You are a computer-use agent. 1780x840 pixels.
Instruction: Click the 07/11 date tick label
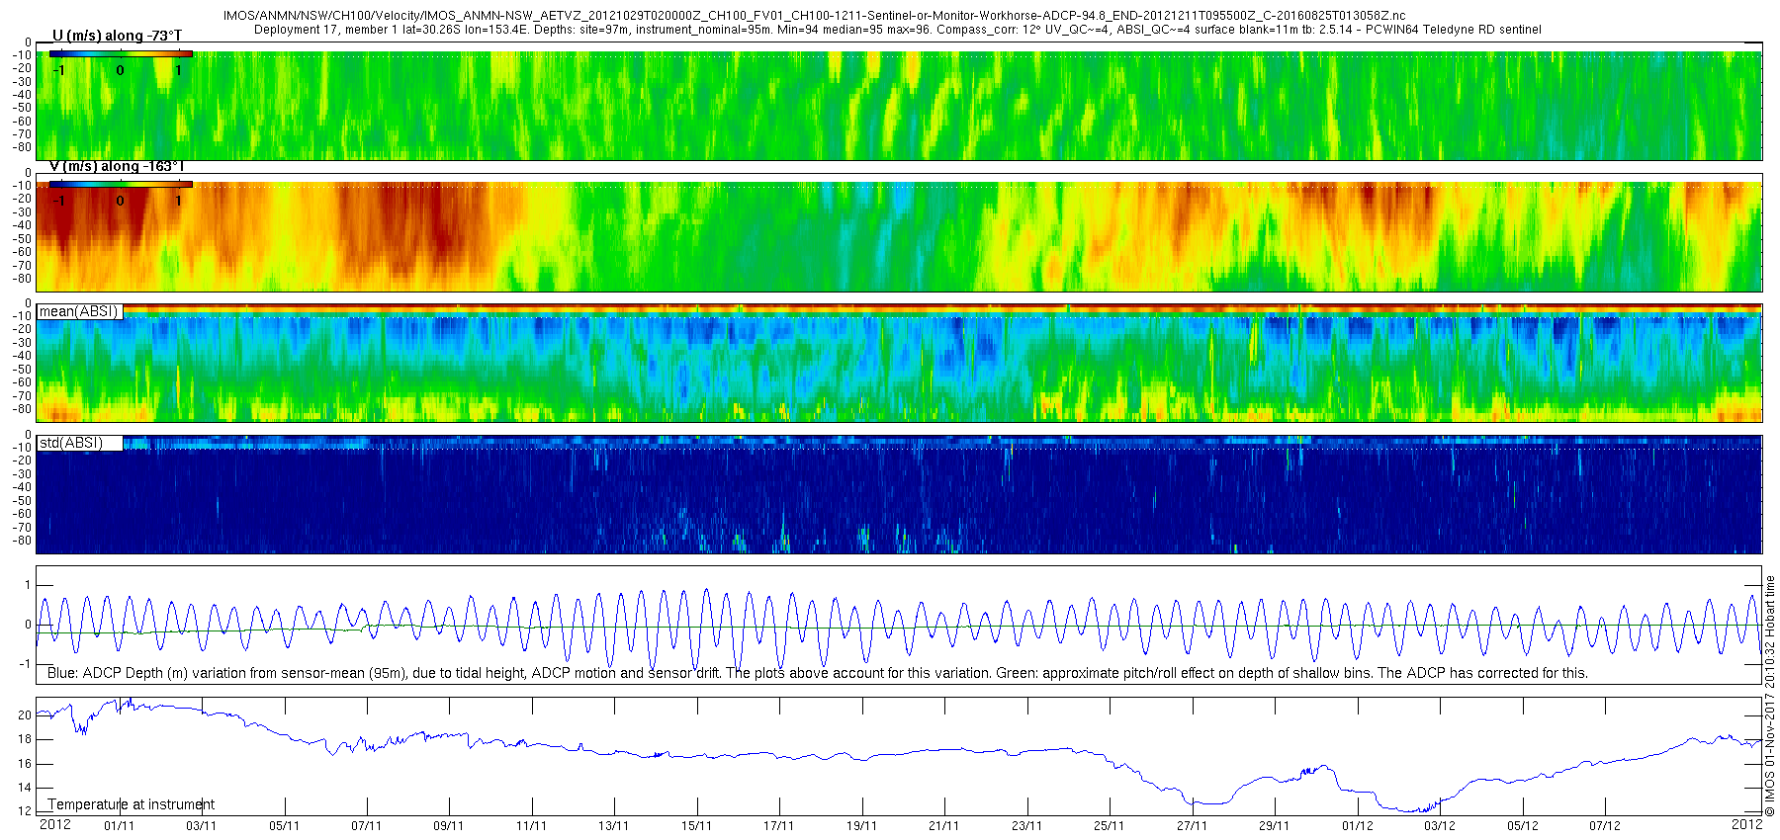pyautogui.click(x=367, y=825)
